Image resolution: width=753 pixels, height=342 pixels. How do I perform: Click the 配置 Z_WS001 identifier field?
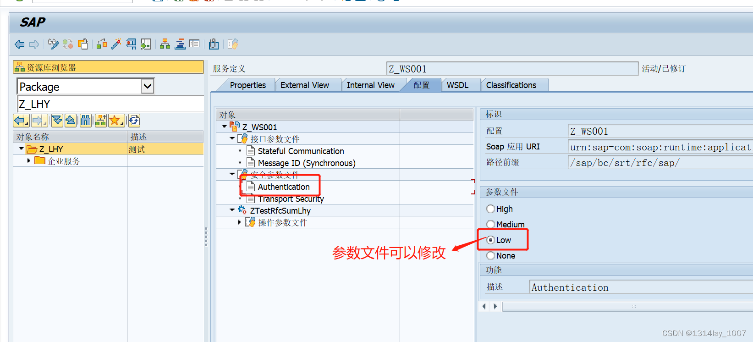click(x=660, y=131)
